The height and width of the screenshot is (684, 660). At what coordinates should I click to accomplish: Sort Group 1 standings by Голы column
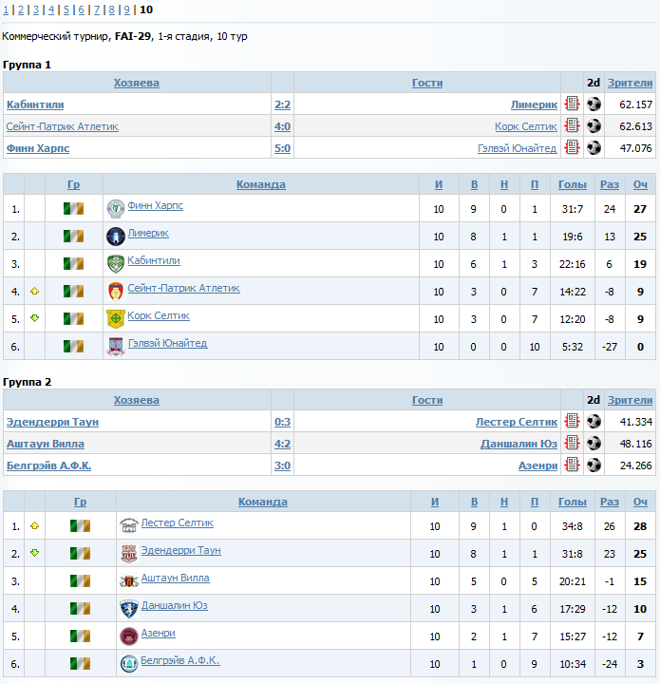[x=573, y=184]
